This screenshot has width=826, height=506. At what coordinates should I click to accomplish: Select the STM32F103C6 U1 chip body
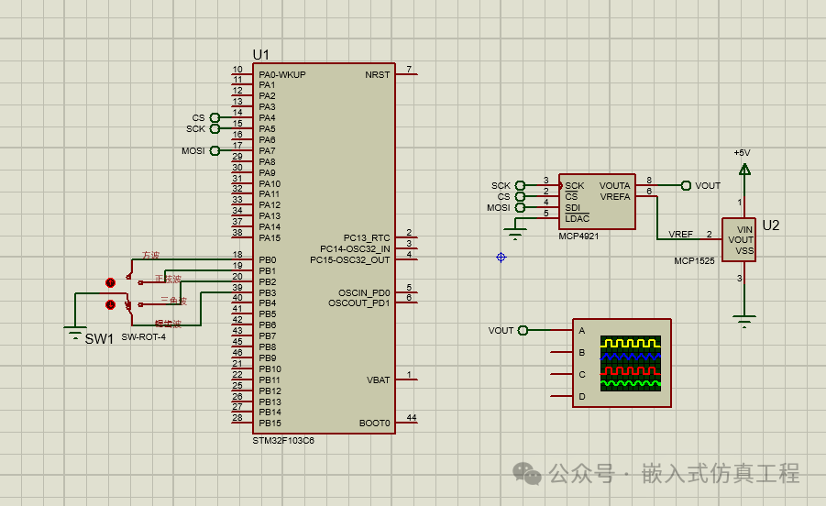pos(324,248)
